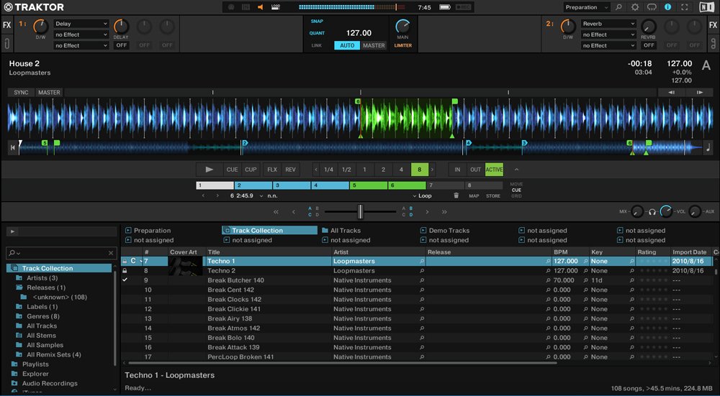This screenshot has height=396, width=720.
Task: Click the info icon in header
Action: coord(667,7)
